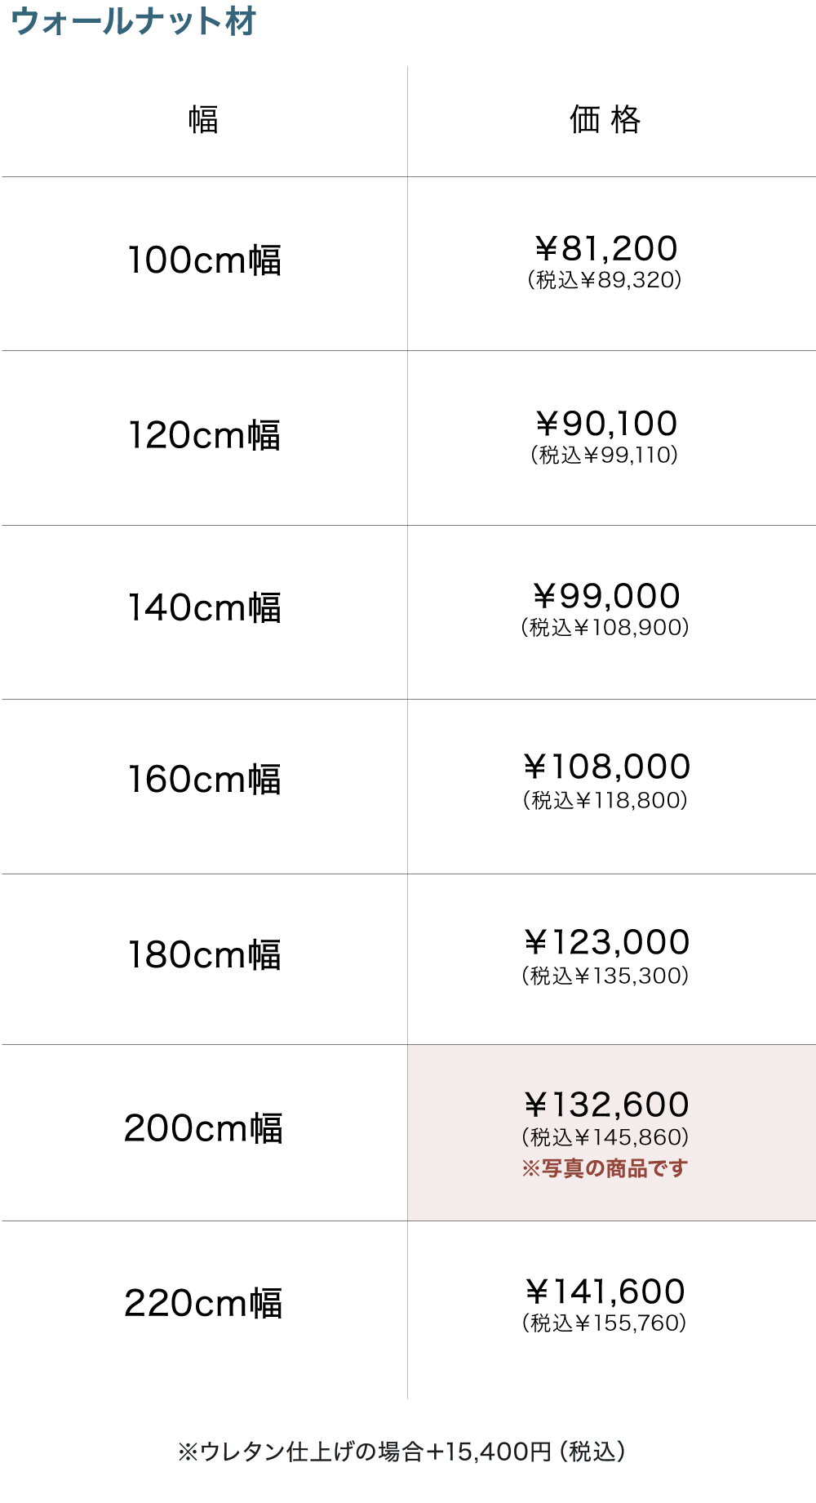Select the 200cm幅 row label
Image resolution: width=816 pixels, height=1503 pixels.
(204, 1129)
